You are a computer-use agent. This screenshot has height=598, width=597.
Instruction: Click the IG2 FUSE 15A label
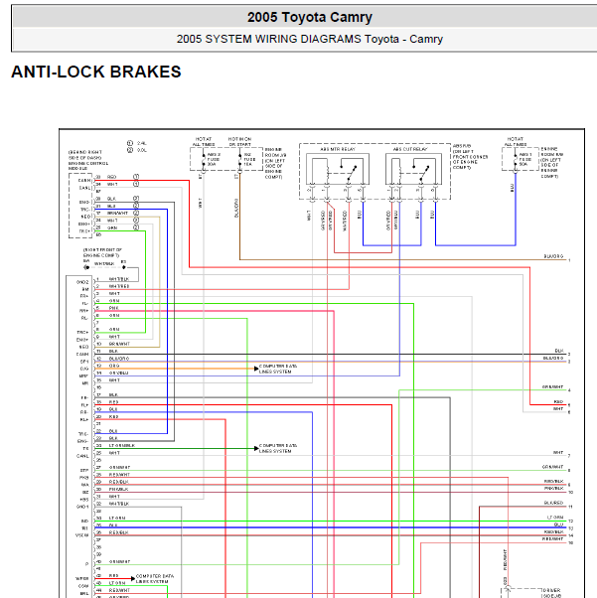(x=250, y=159)
